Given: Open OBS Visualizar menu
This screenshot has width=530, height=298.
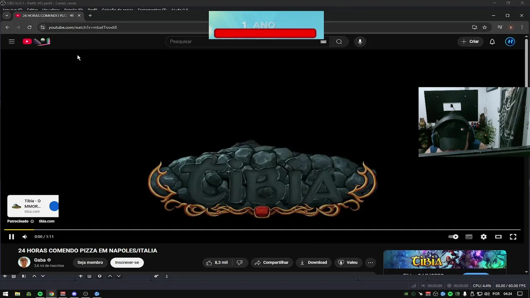Looking at the screenshot, I should 51,10.
